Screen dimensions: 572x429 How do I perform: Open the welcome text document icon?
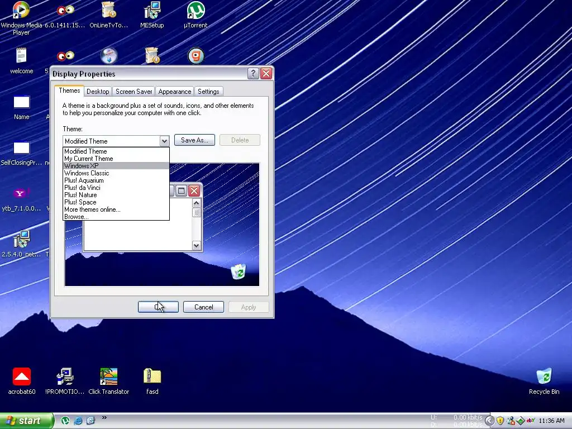pos(22,60)
